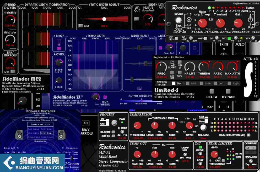Click the DRP-2a Ratio knob
The image size is (260, 172).
(202, 23)
